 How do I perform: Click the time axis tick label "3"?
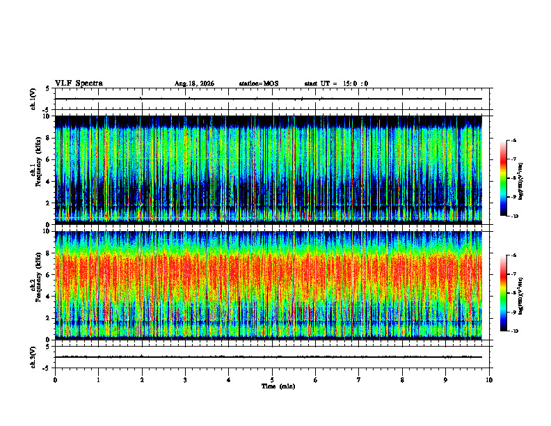click(185, 380)
